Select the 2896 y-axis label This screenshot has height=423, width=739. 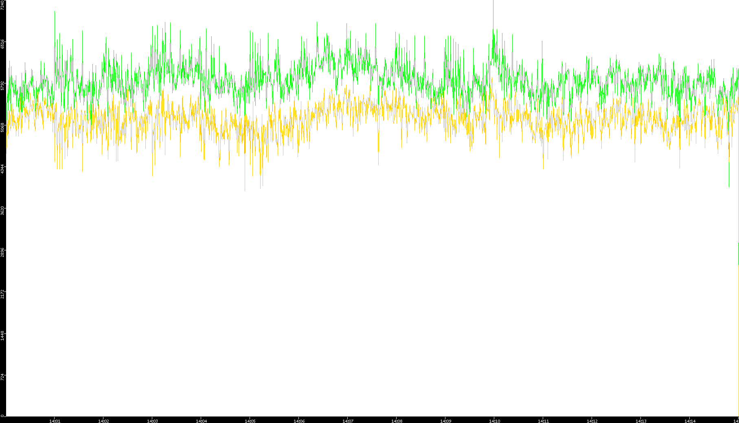tap(2, 252)
